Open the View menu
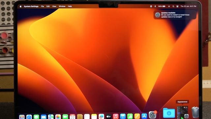The image size is (211, 119). [54, 6]
